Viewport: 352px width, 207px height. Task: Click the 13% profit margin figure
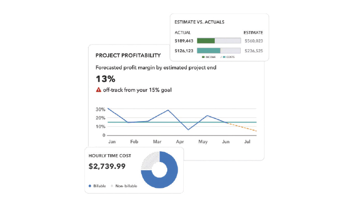tap(106, 79)
